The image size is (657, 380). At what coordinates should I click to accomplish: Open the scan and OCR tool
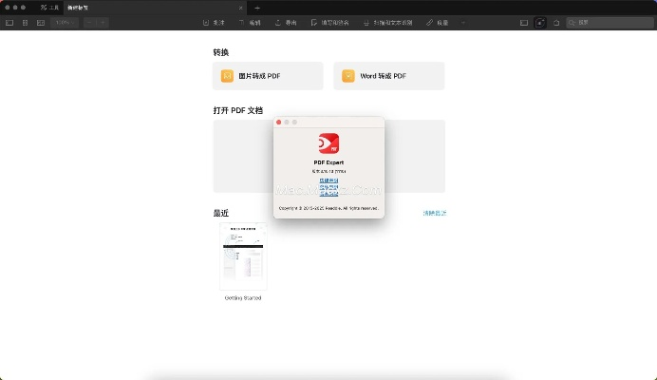pos(389,22)
